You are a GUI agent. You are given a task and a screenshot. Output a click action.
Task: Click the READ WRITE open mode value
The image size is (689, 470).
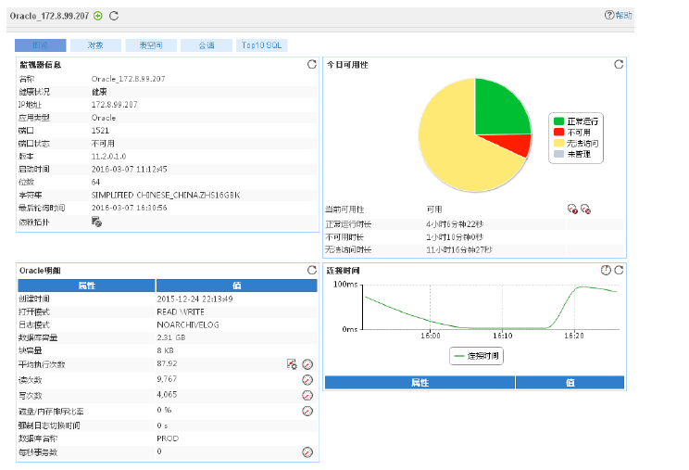[181, 311]
